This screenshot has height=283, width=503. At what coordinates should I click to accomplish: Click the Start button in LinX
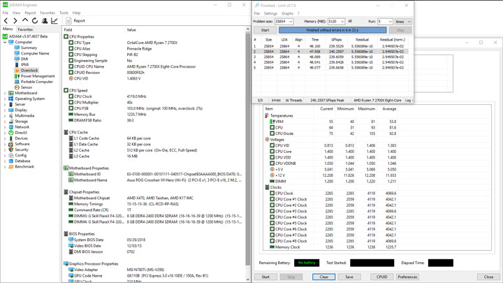pyautogui.click(x=265, y=30)
